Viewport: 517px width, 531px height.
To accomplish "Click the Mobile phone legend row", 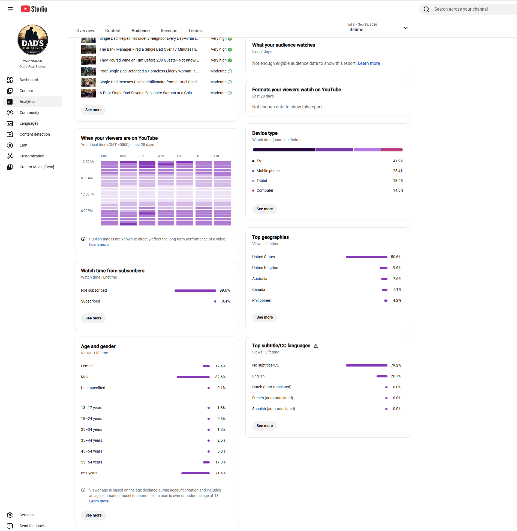I will (x=328, y=171).
